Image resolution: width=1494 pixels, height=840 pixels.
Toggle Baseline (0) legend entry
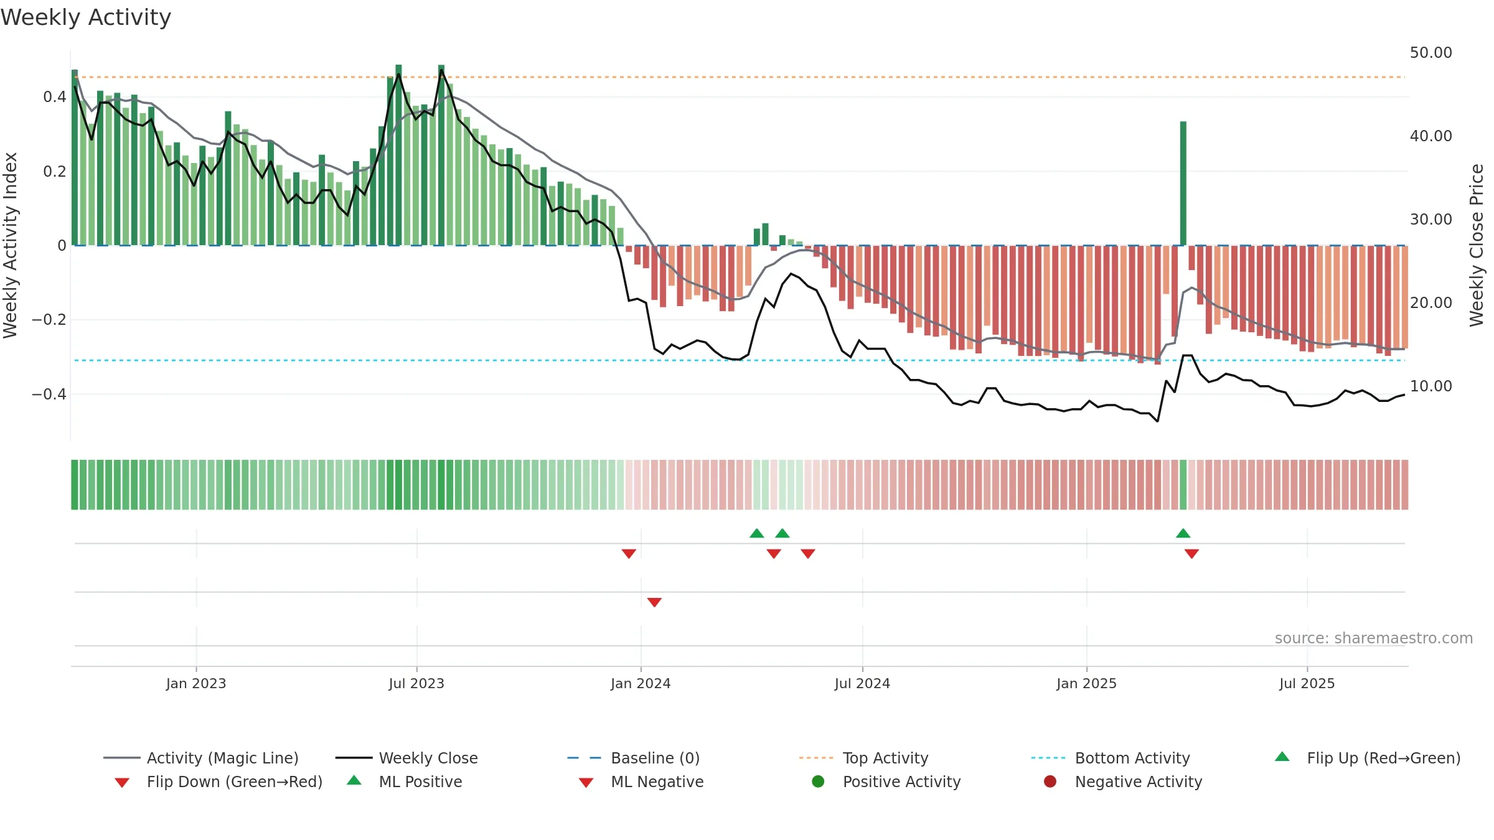[x=634, y=758]
